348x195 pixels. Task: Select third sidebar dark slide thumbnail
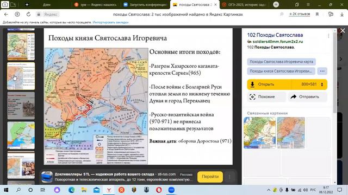point(21,106)
